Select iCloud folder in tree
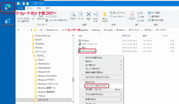Viewport: 179px width, 104px height. [39, 60]
